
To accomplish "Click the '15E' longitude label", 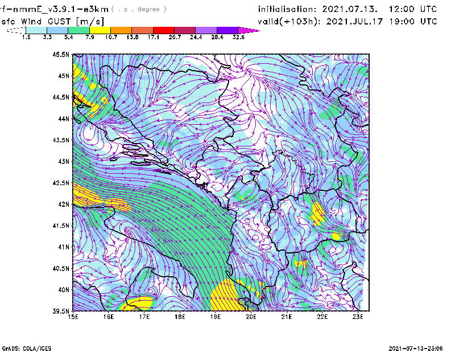I will (x=73, y=317).
